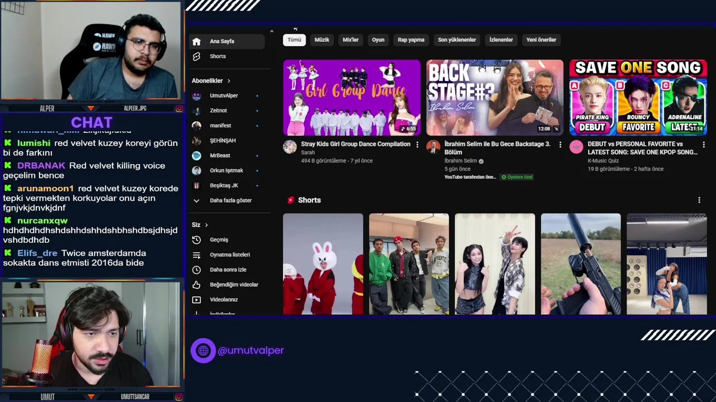The height and width of the screenshot is (402, 716).
Task: Open İbrahim Selim channel name link
Action: (460, 161)
